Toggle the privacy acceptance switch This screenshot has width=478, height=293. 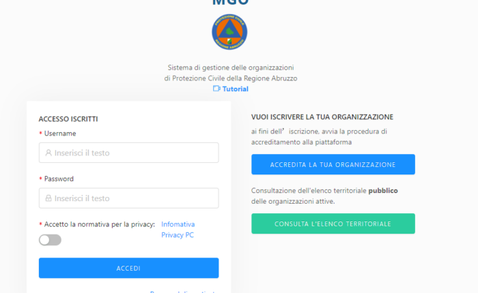(x=50, y=240)
